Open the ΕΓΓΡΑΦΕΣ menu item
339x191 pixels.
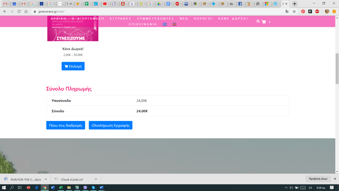[x=121, y=19]
